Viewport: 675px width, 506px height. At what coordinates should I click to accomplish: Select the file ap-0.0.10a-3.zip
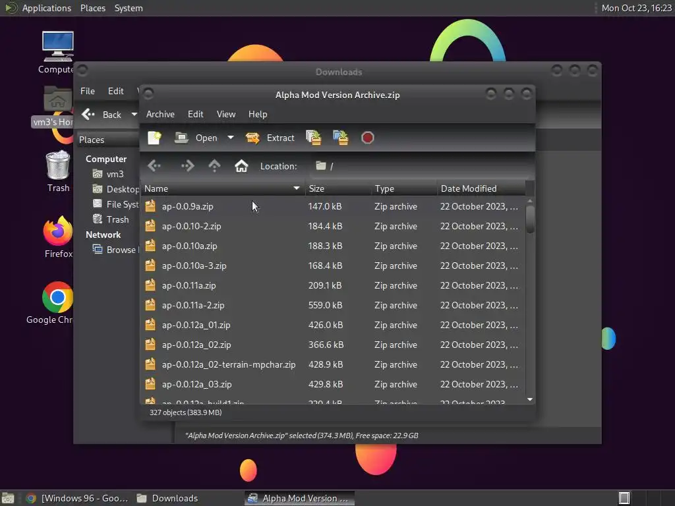(333, 266)
